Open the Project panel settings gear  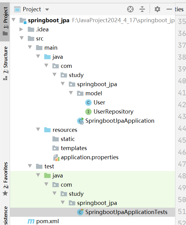click(x=157, y=9)
